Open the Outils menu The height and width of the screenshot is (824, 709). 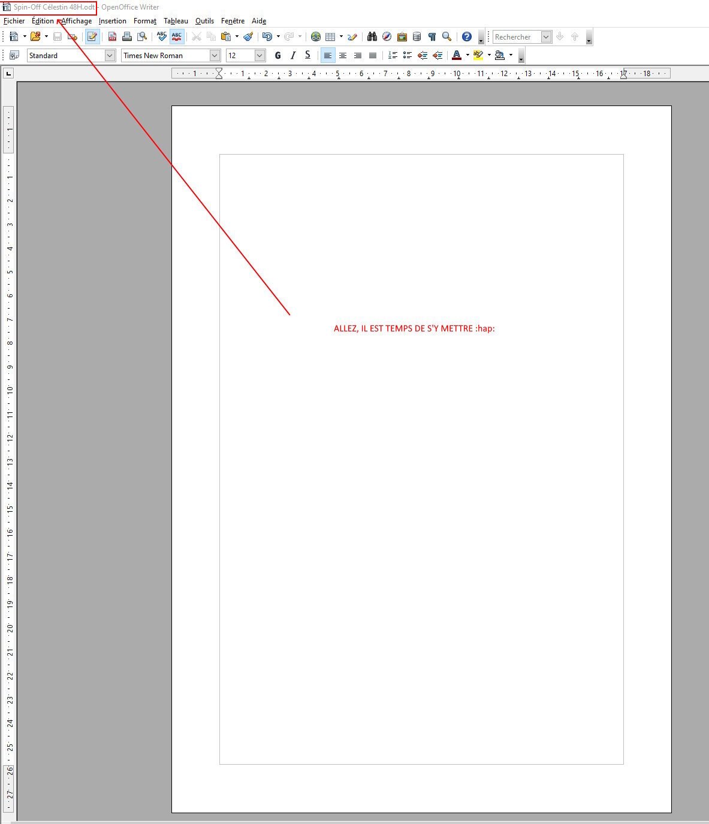pyautogui.click(x=204, y=21)
